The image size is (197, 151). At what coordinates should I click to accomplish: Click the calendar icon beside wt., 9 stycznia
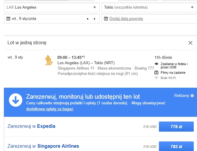(8, 19)
